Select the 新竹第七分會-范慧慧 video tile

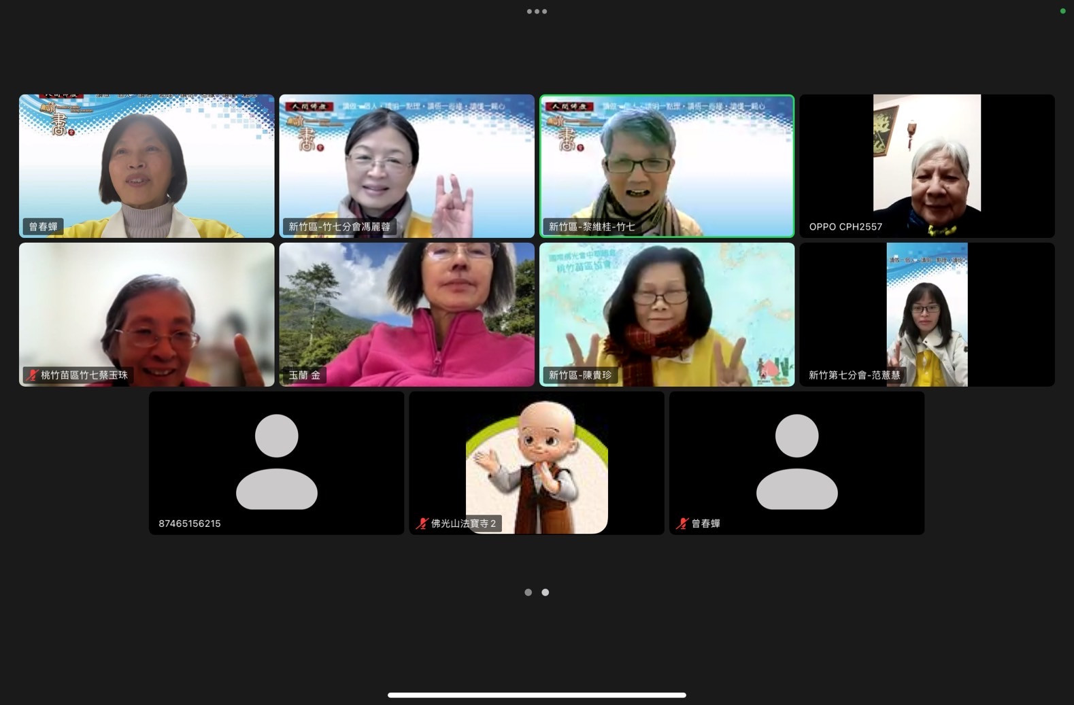[926, 314]
